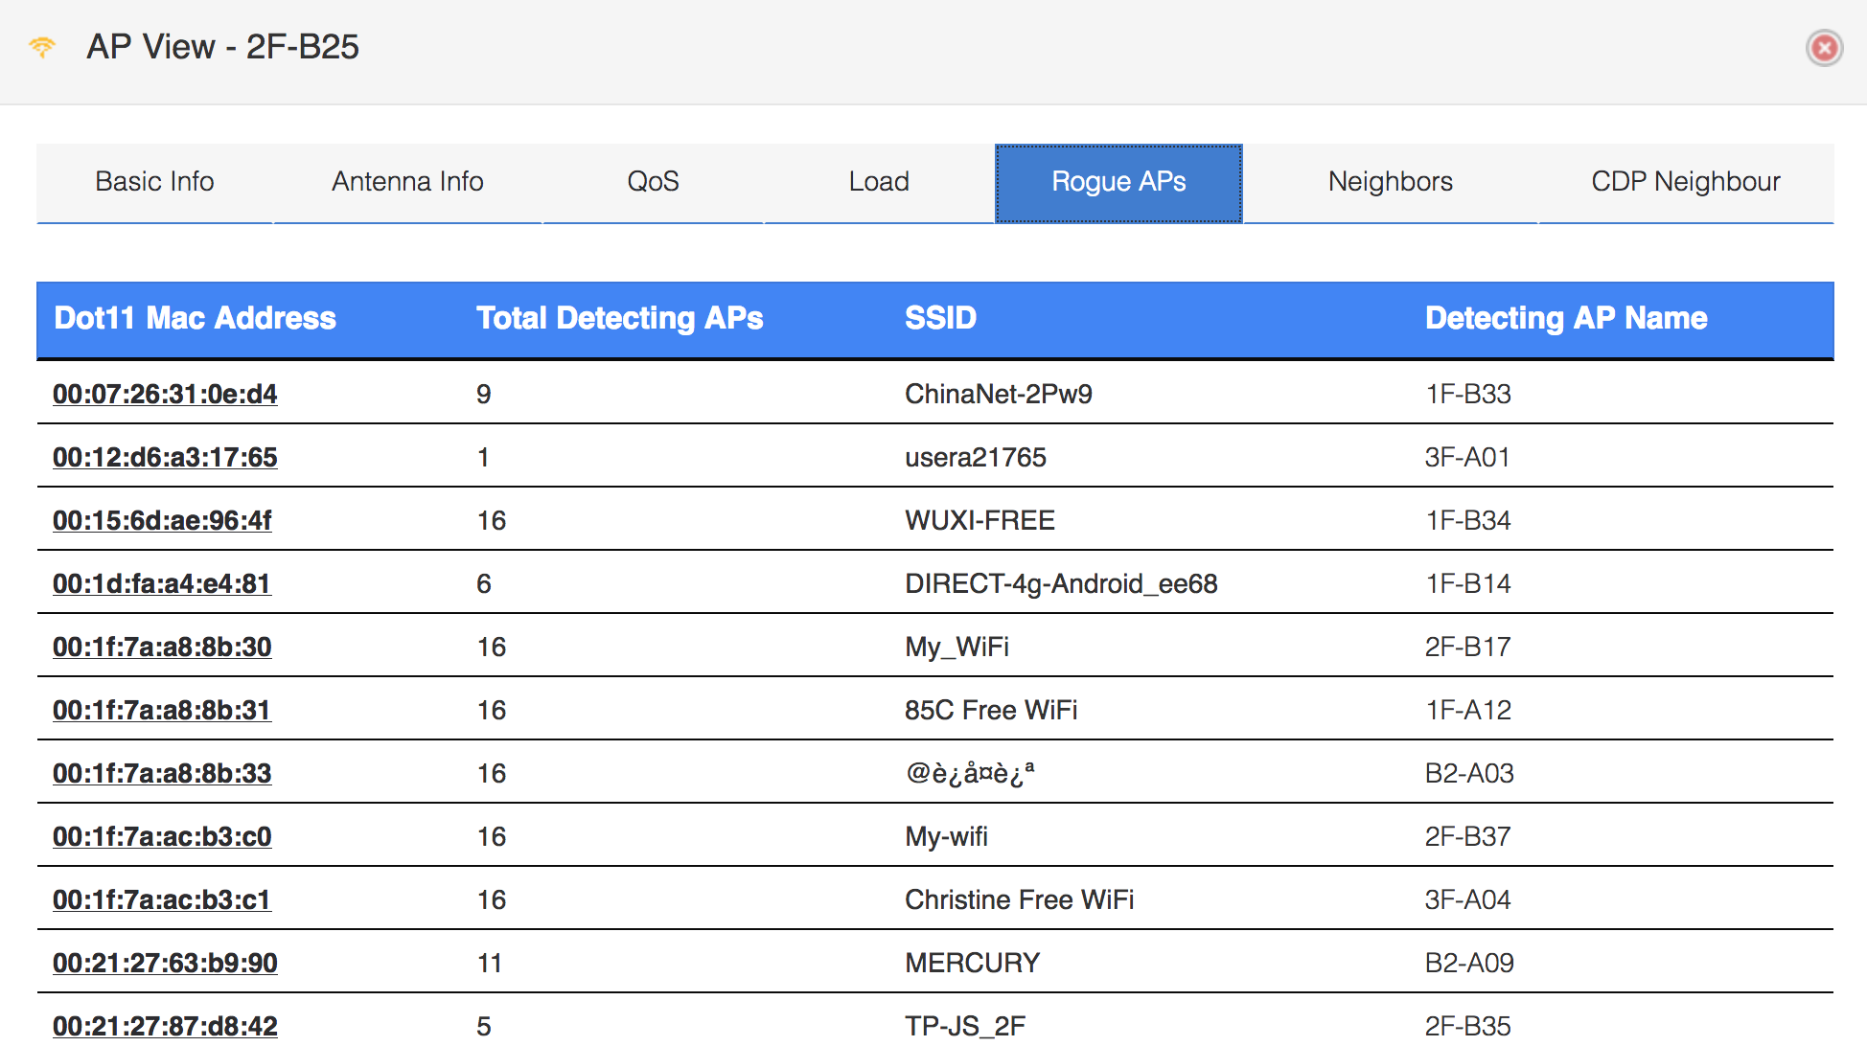Open the Neighbors tab

pyautogui.click(x=1391, y=182)
